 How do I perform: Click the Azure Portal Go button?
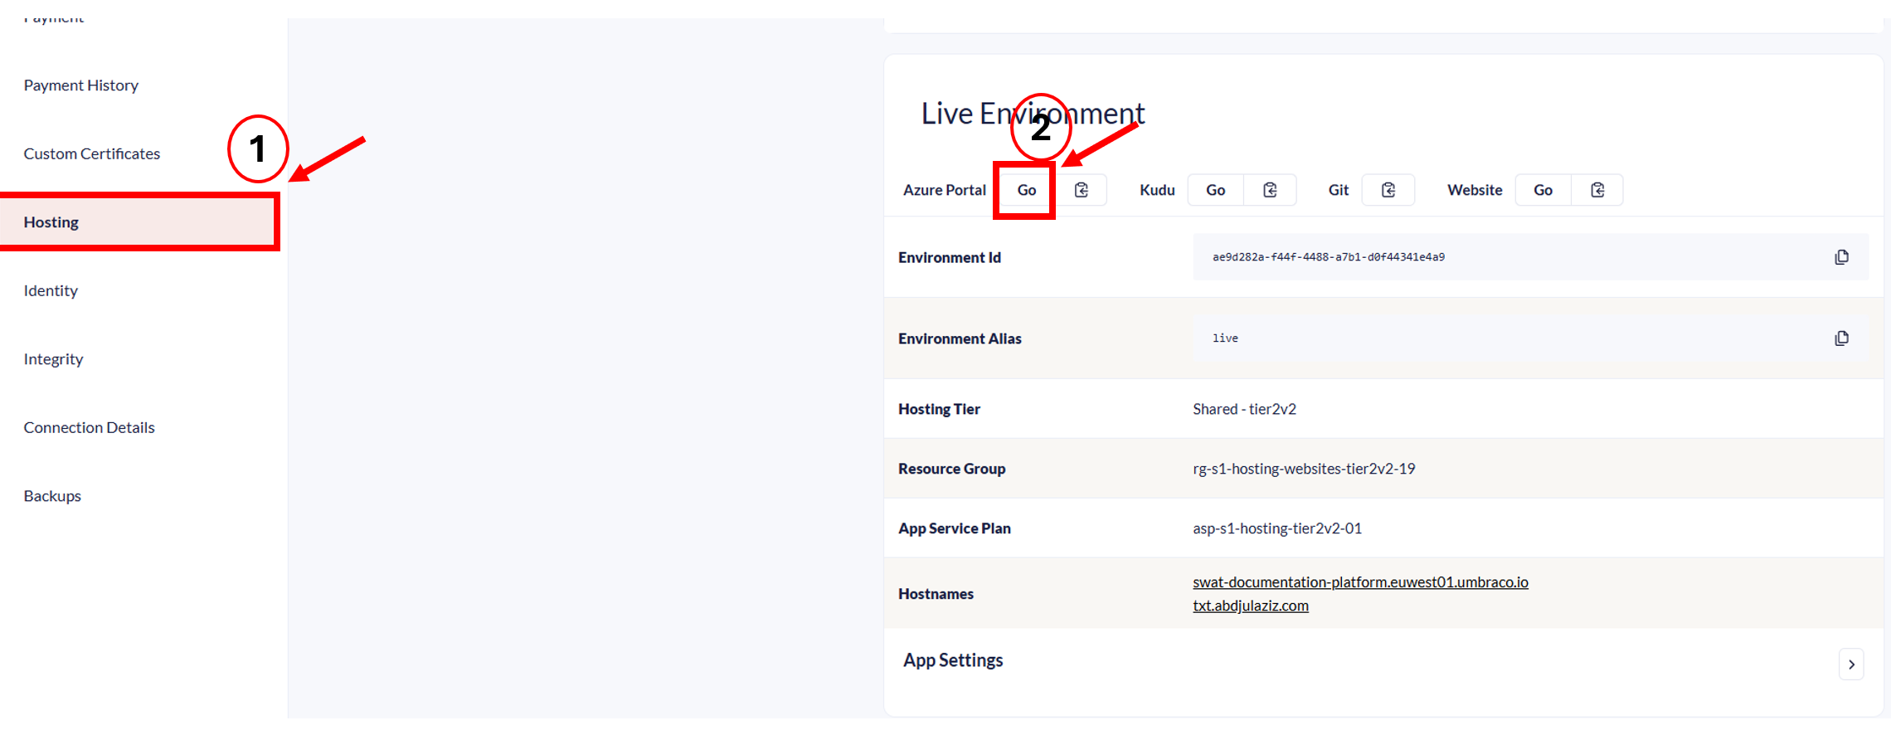click(1026, 190)
